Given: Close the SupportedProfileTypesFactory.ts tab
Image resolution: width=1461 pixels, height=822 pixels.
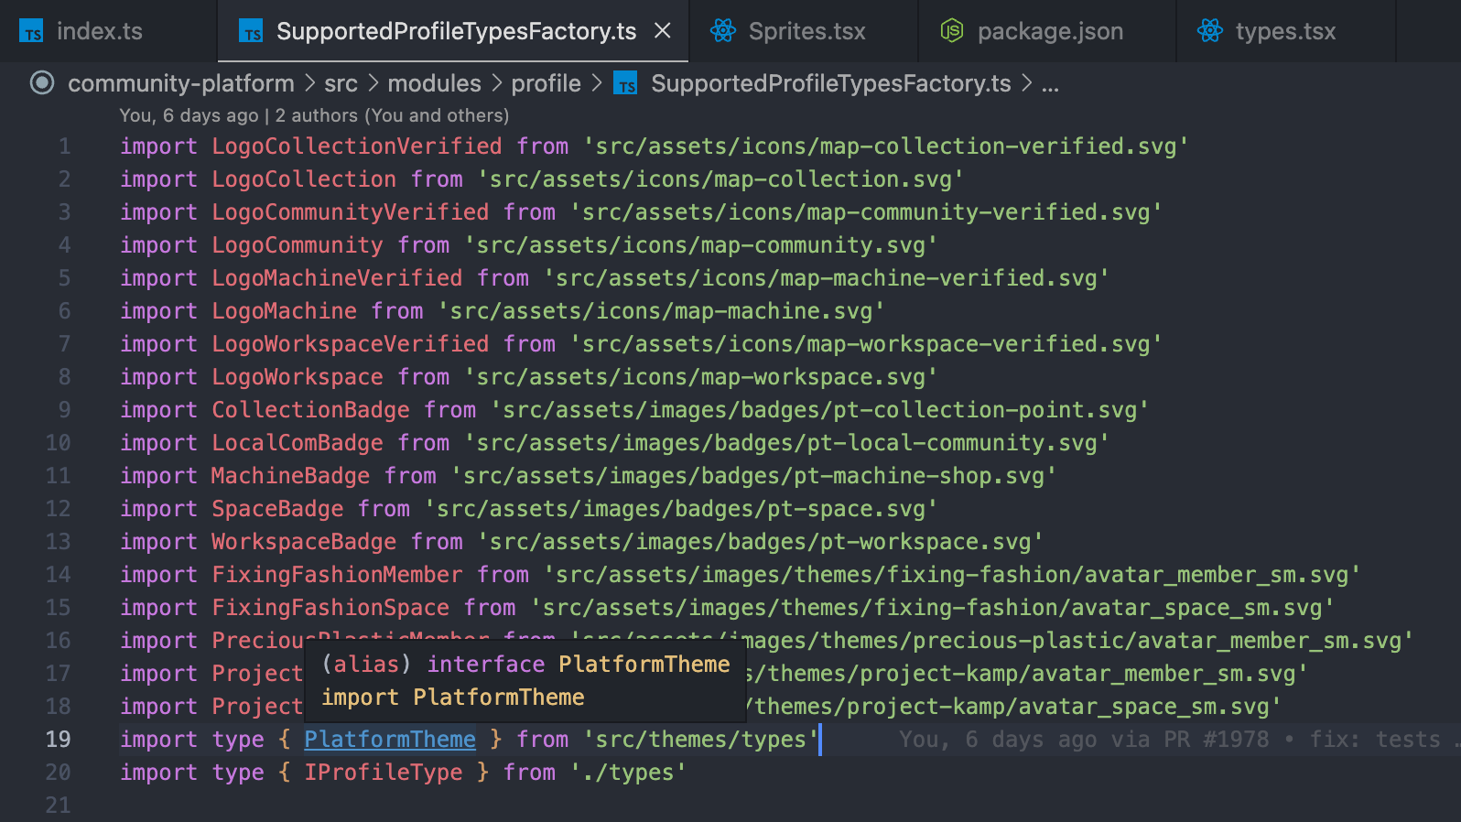Looking at the screenshot, I should click(663, 31).
